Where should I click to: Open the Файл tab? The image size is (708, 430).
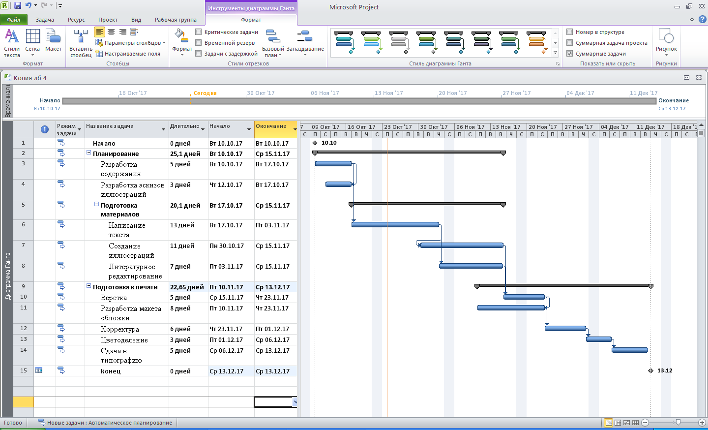coord(14,20)
